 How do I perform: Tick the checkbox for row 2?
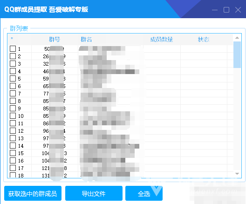13,56
